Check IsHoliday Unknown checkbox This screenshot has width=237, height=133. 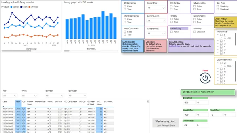(x=194, y=32)
